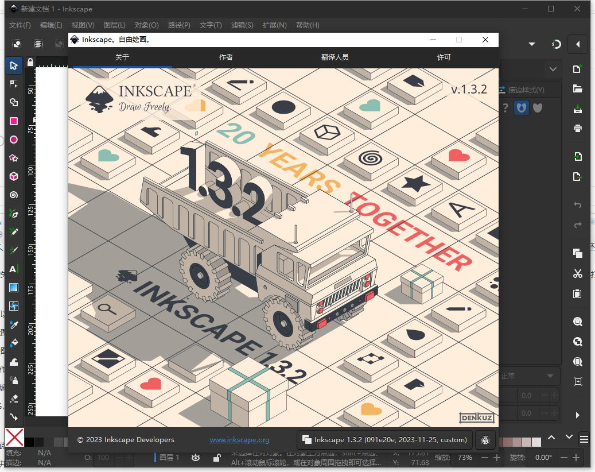The width and height of the screenshot is (595, 472).
Task: Click the Zoom center page icon
Action: pos(578,382)
